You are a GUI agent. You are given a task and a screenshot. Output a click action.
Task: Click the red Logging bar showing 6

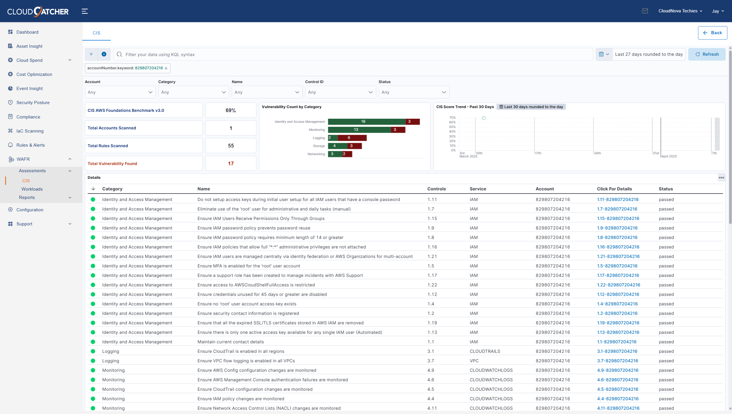[x=352, y=138]
